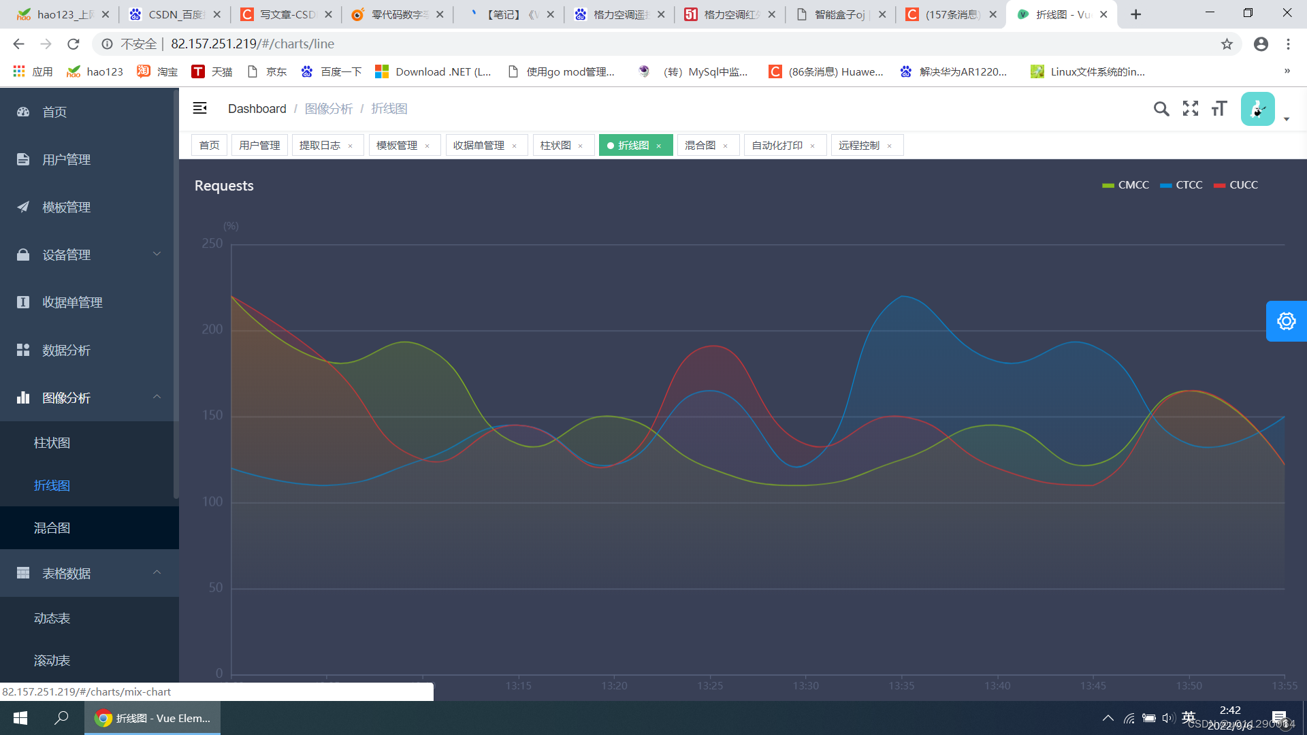
Task: Open 柱状图 in sidebar submenu
Action: 52,443
